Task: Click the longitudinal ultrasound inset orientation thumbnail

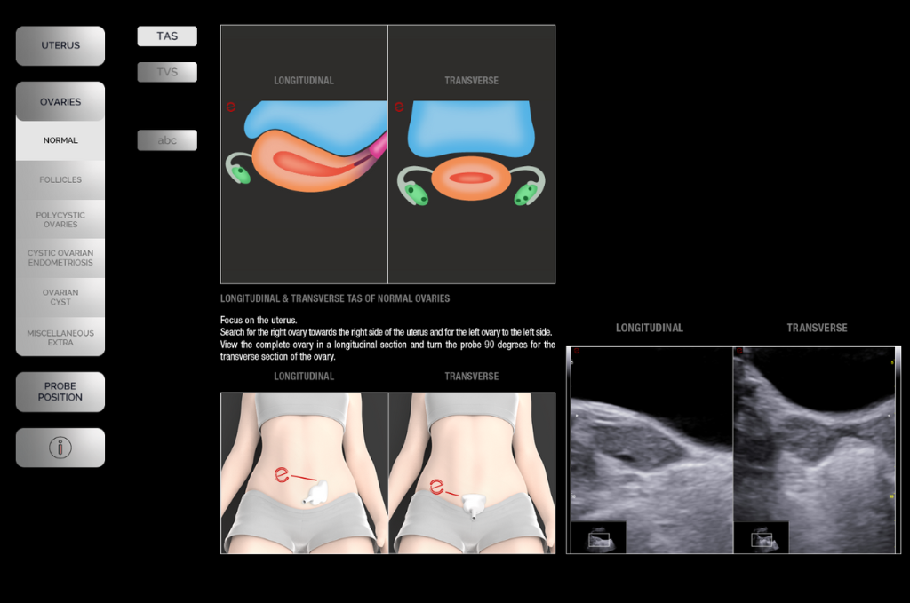Action: (x=598, y=537)
